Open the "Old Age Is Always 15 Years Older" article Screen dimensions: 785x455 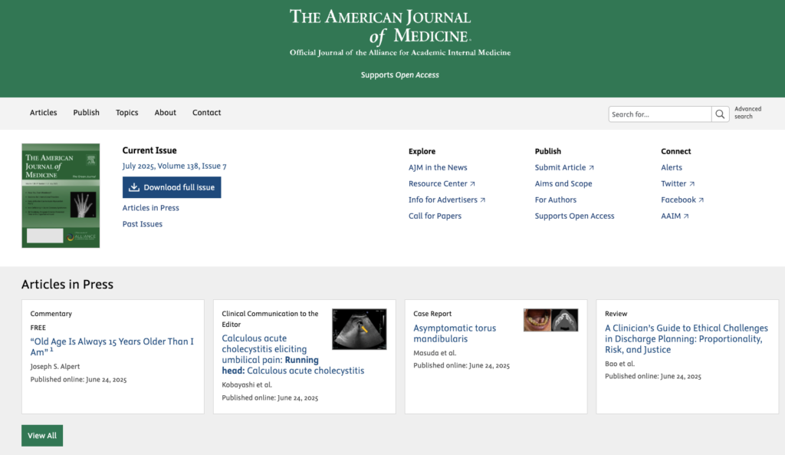coord(112,347)
